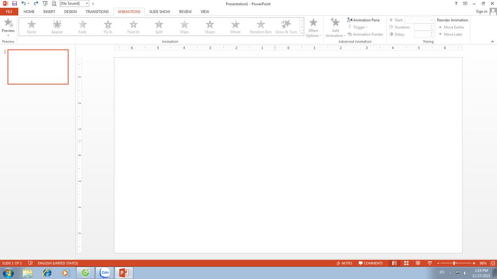Image resolution: width=497 pixels, height=279 pixels.
Task: Select the Split animation effect
Action: [159, 27]
